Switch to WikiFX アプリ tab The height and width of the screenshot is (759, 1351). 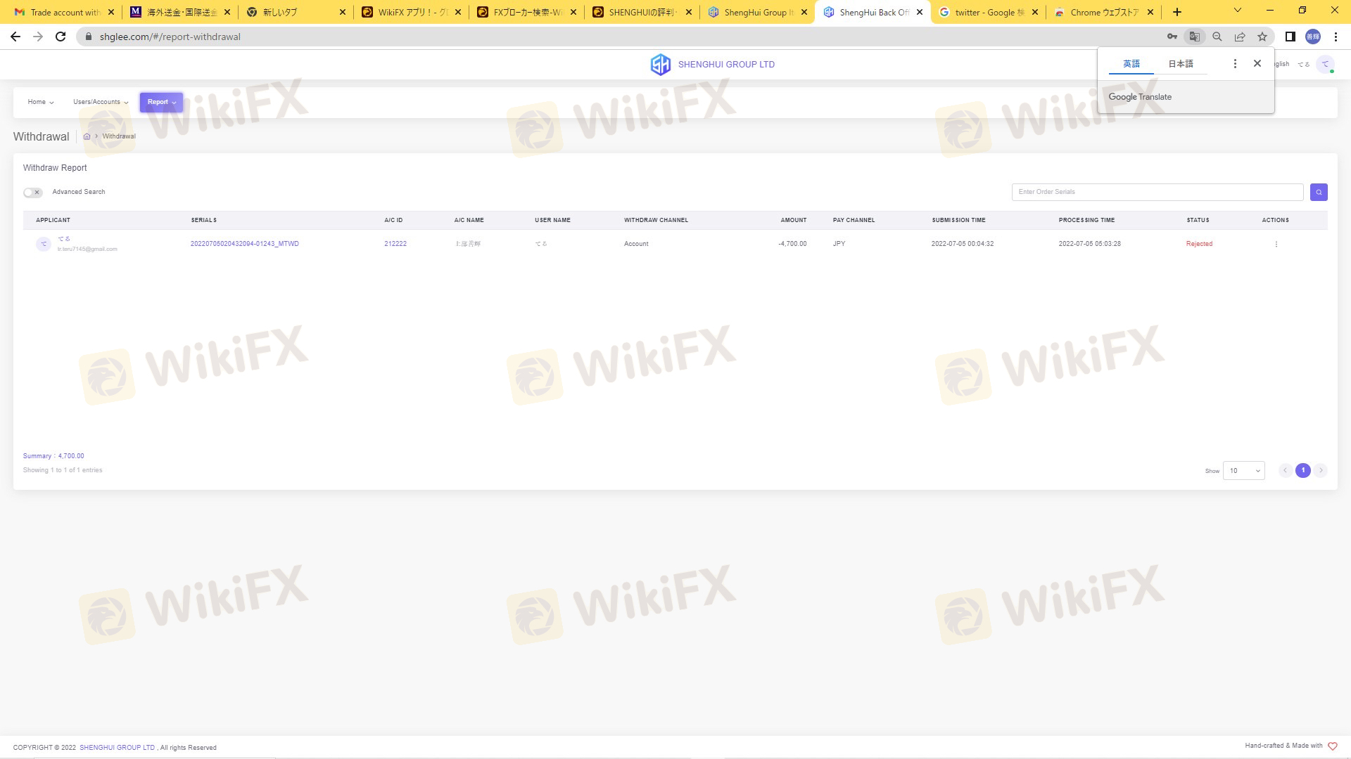coord(411,12)
